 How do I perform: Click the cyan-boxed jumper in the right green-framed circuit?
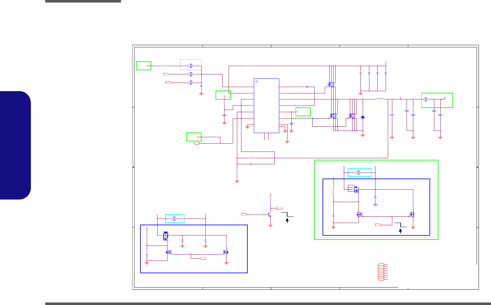pos(359,173)
